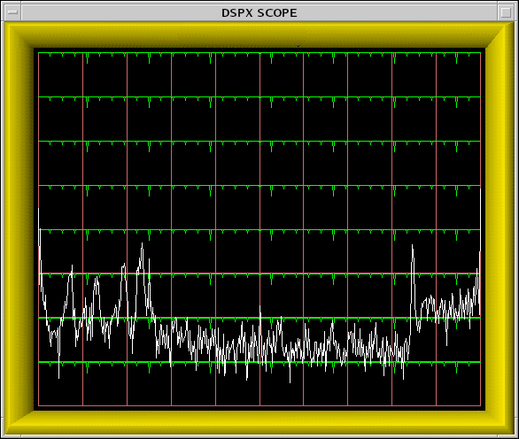Click the topmost green horizontal graticule line
Screen dimensions: 519x439
259,52
